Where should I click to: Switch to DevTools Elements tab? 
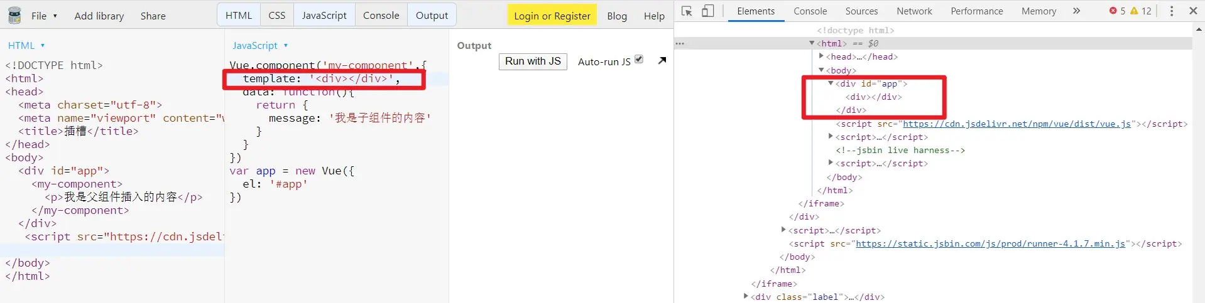(756, 11)
